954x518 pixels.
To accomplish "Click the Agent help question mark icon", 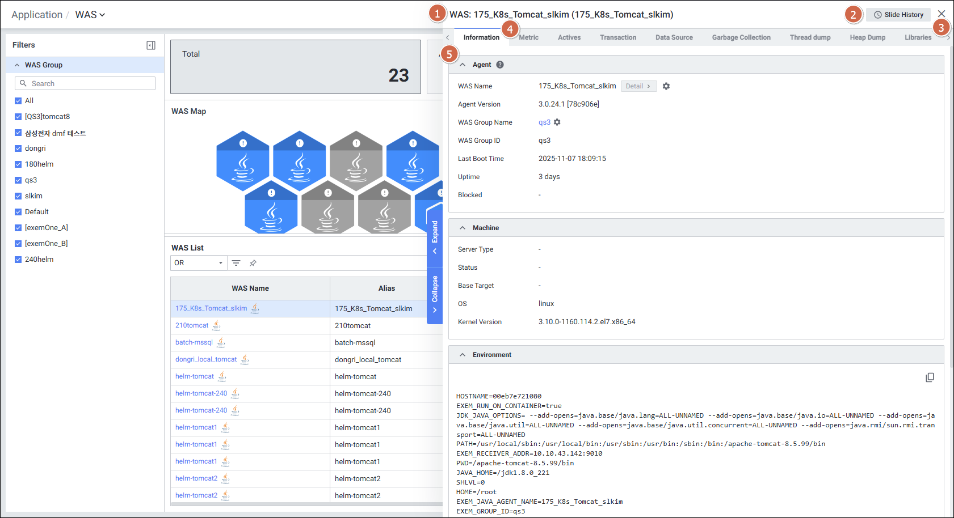I will coord(500,65).
